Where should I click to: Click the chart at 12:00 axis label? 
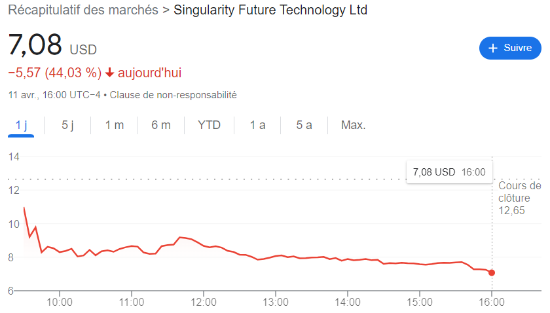[x=204, y=302]
